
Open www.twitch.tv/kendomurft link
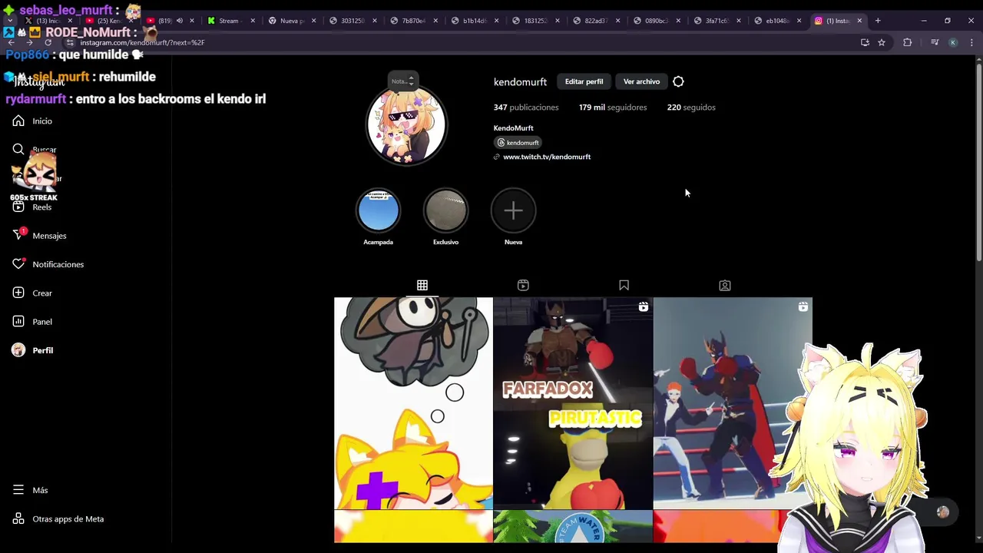(x=546, y=157)
